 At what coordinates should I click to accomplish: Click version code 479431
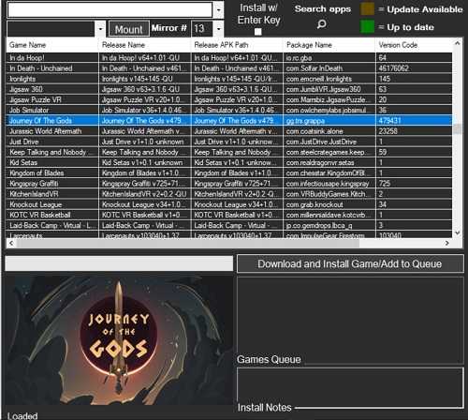click(x=389, y=121)
